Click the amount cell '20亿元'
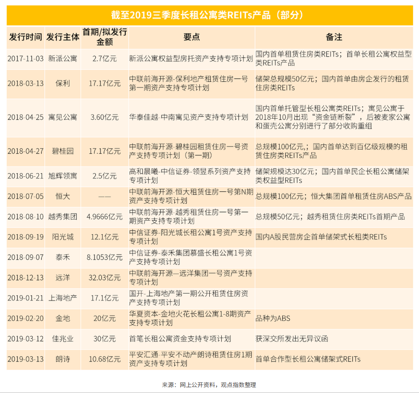 tap(104, 318)
